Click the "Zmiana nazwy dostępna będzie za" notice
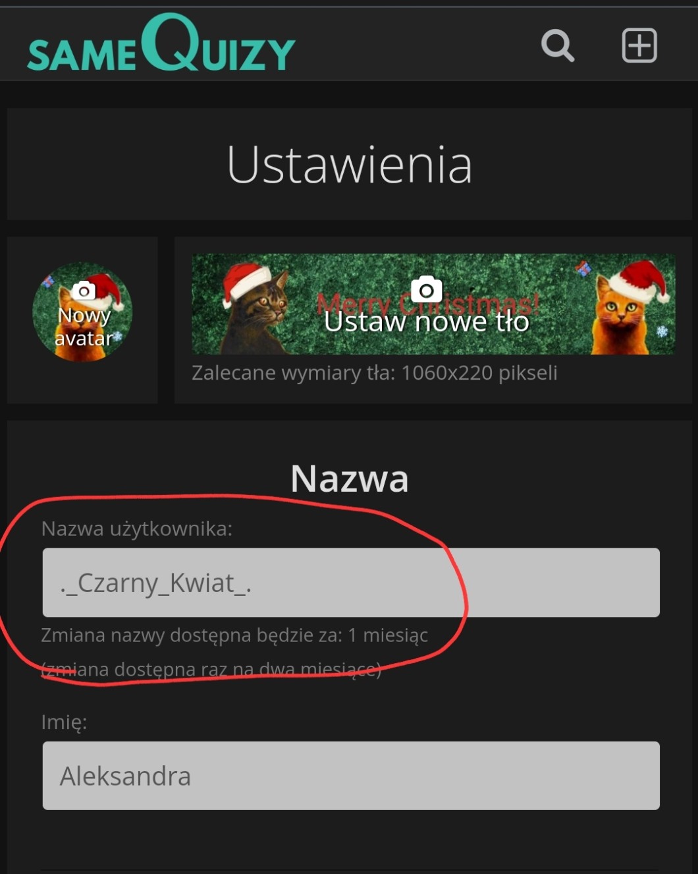Screen dimensions: 698x874 click(x=234, y=635)
